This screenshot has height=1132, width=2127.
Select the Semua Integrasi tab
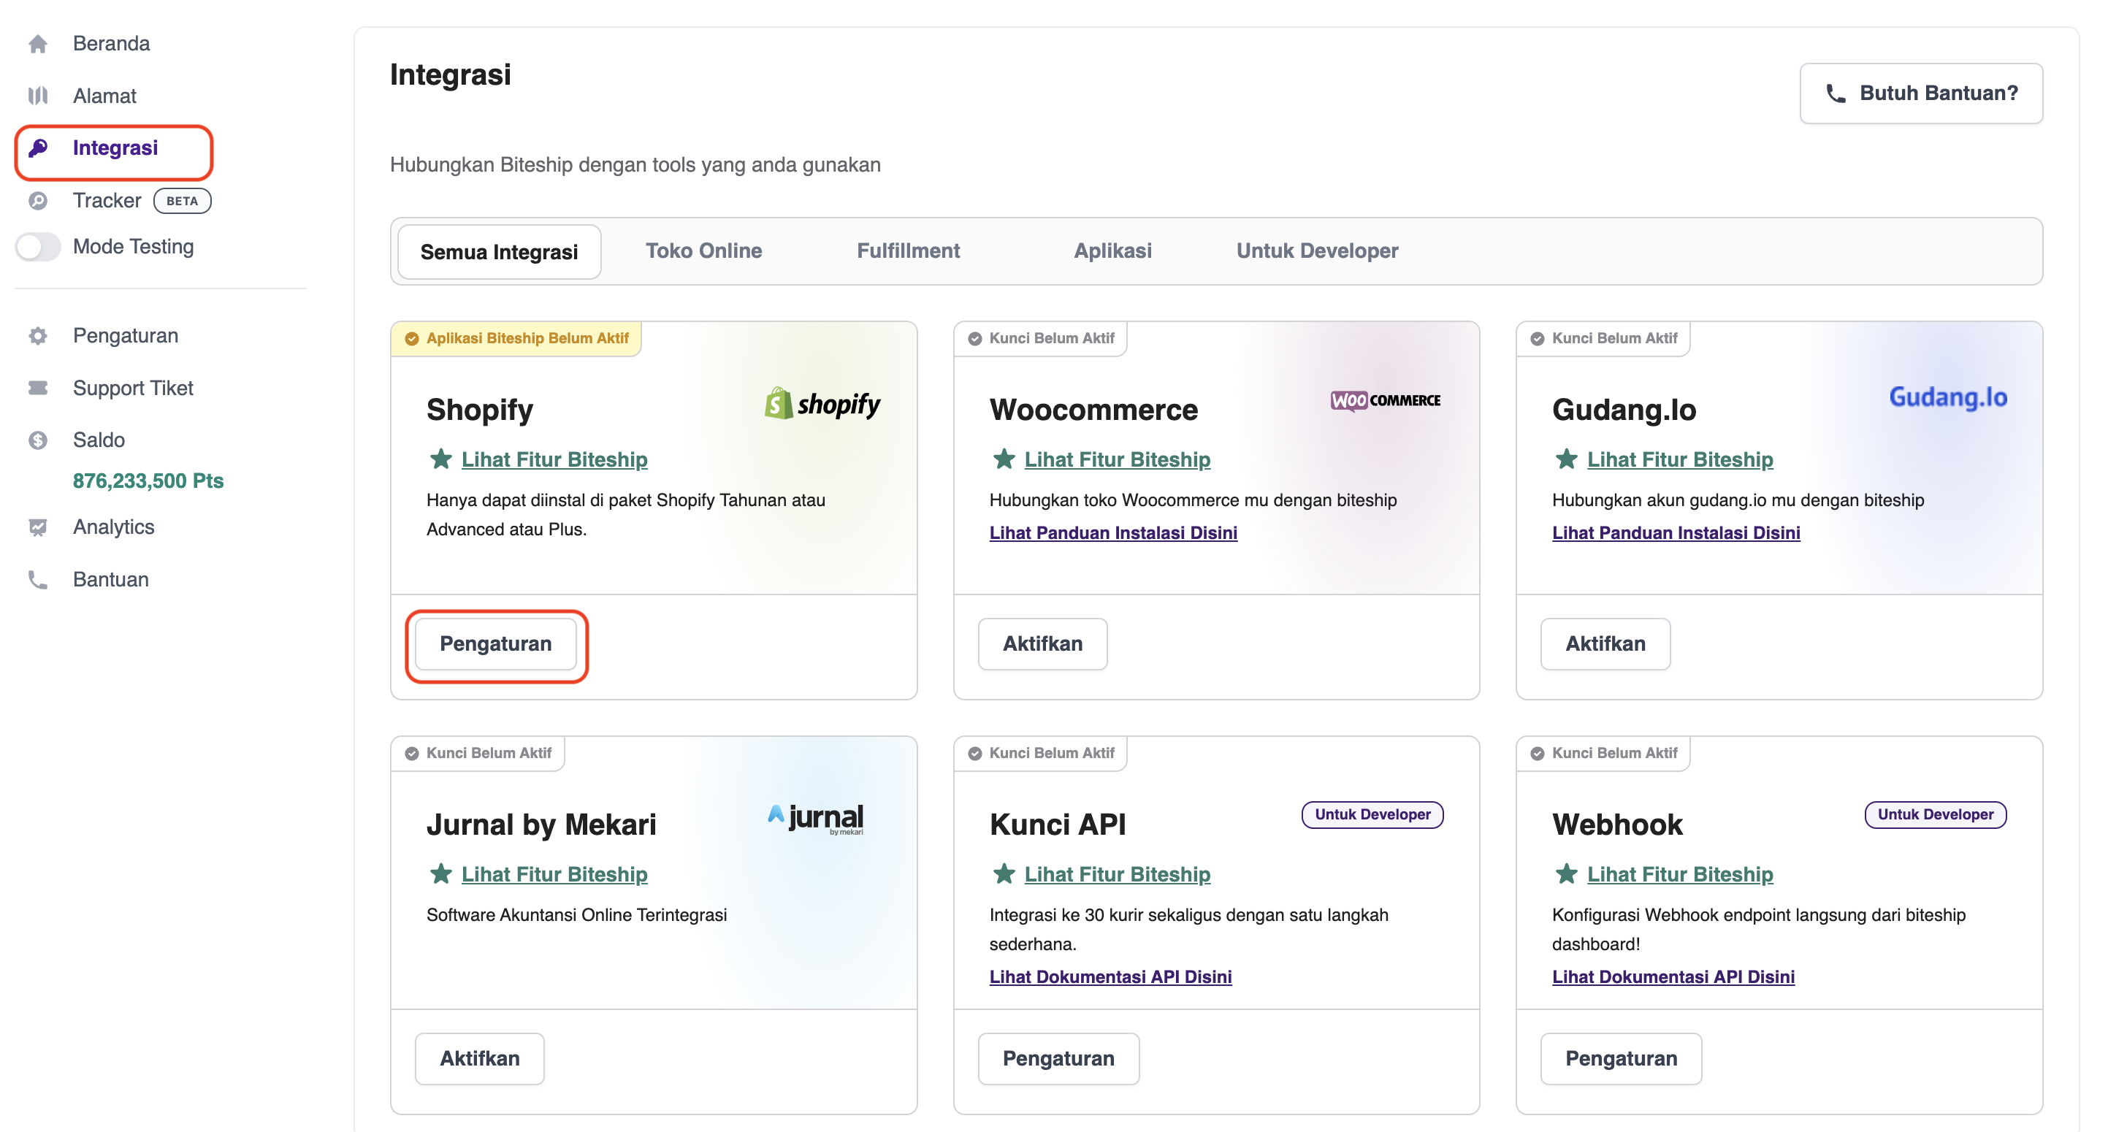(x=499, y=252)
